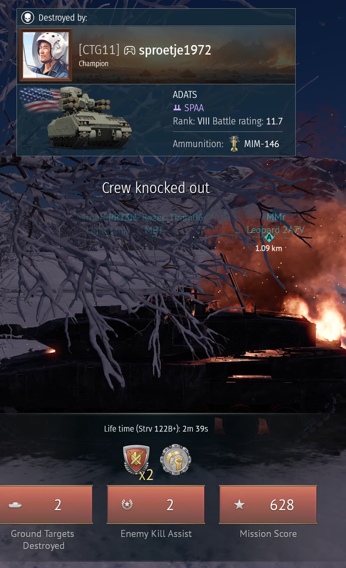Click the wreath icon in Kill Assist tile

pyautogui.click(x=127, y=505)
